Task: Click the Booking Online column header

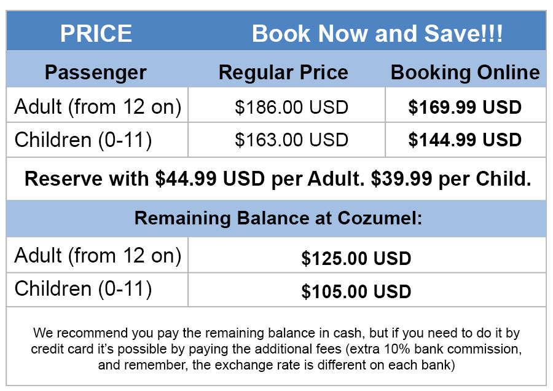Action: [x=465, y=73]
